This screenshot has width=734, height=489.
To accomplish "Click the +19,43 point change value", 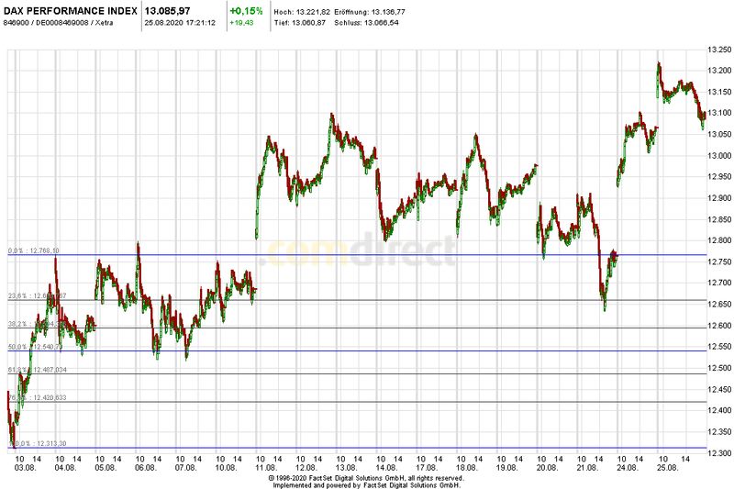I will click(x=241, y=22).
